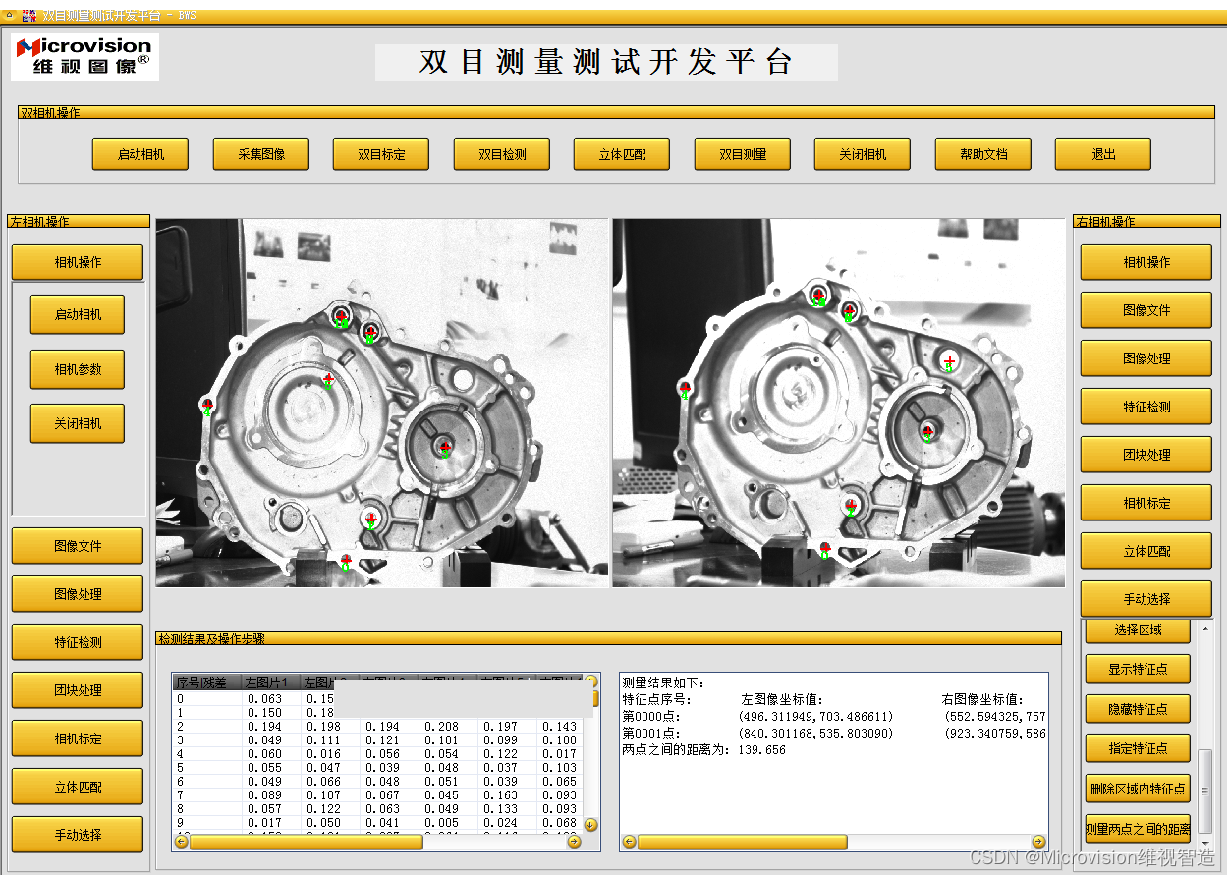Select 相机操作 in the 右相机操作 panel
1230x876 pixels.
tap(1146, 262)
